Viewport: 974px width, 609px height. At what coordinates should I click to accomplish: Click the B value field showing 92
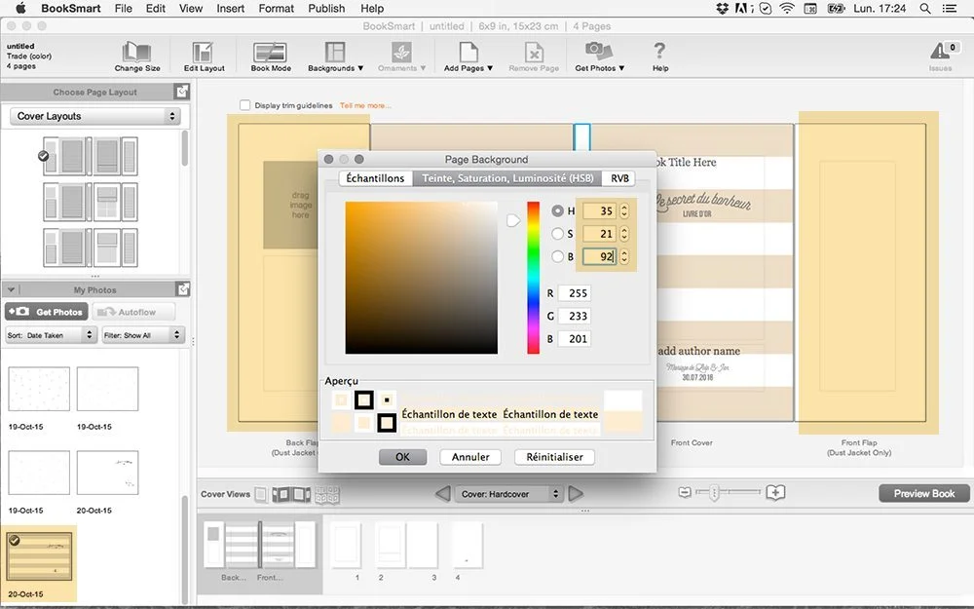[x=599, y=256]
